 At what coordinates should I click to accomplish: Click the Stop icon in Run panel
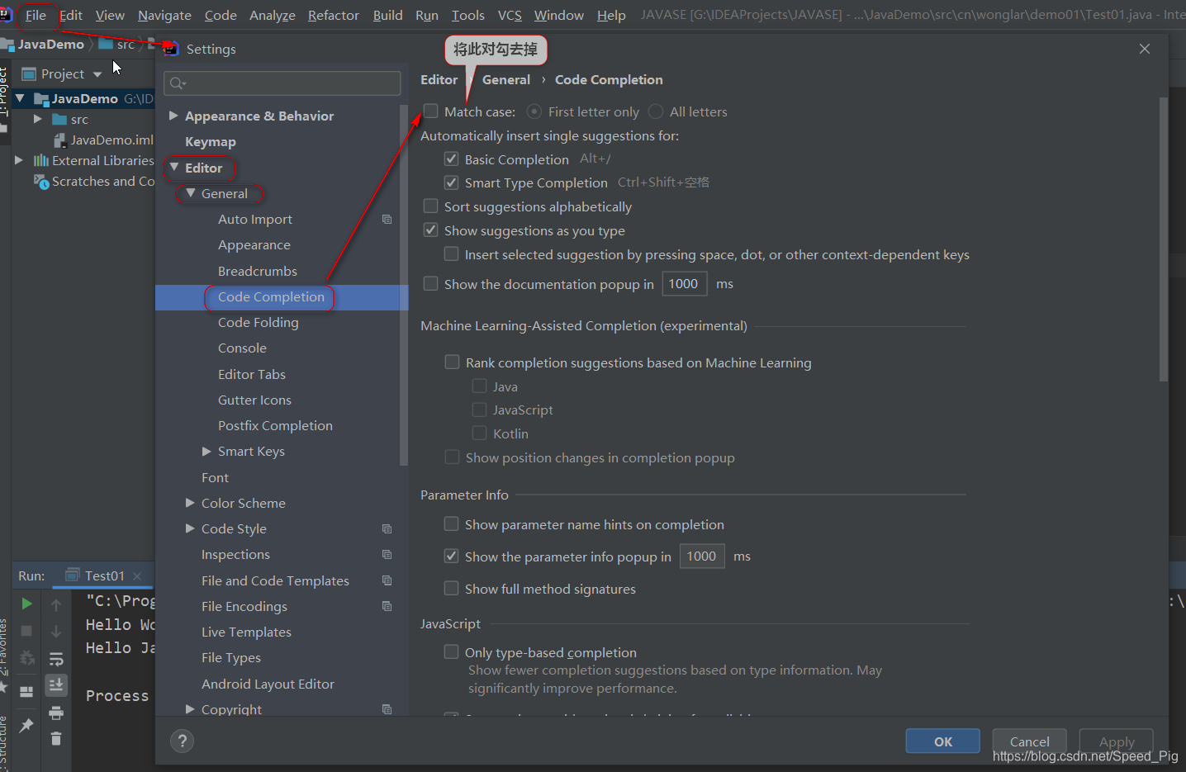click(26, 631)
